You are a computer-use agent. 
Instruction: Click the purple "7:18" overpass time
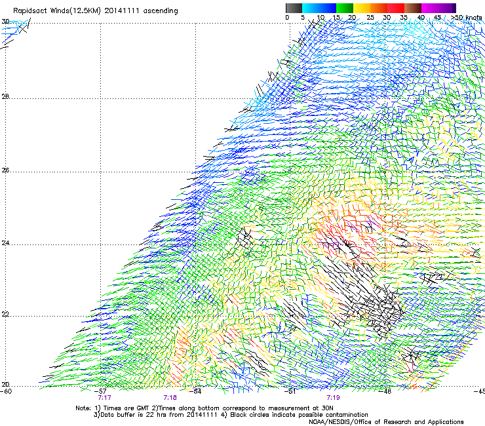pos(170,398)
